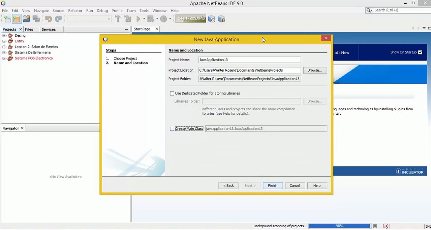Click the memory usage garbage collection indicator

pyautogui.click(x=191, y=19)
